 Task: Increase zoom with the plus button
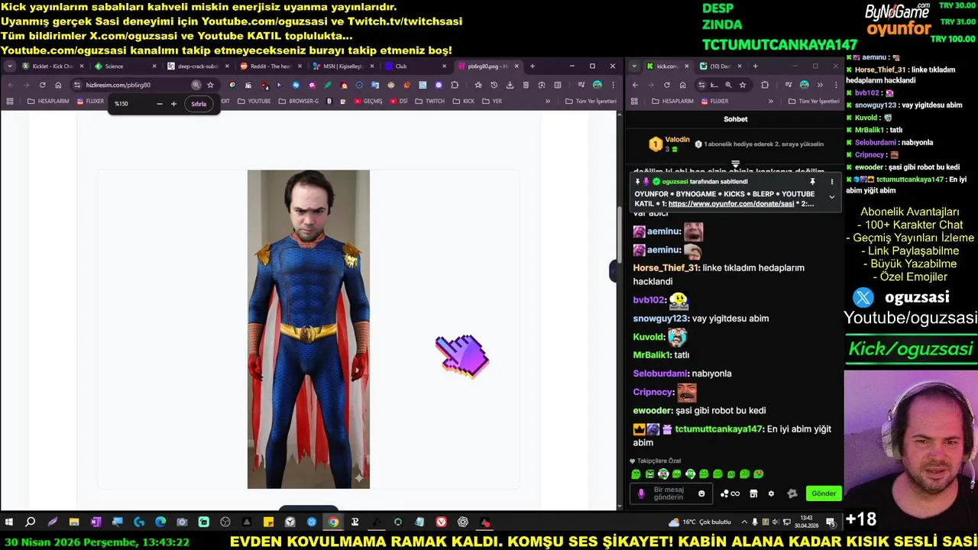pyautogui.click(x=173, y=104)
